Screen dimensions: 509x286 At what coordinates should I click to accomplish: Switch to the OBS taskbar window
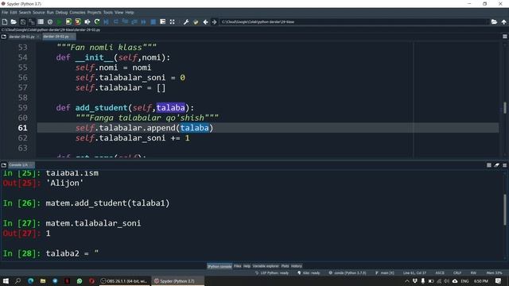coord(125,280)
